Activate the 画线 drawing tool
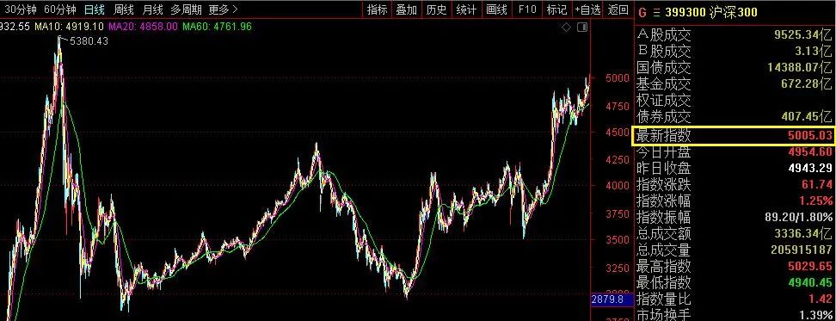Image resolution: width=836 pixels, height=321 pixels. point(497,9)
